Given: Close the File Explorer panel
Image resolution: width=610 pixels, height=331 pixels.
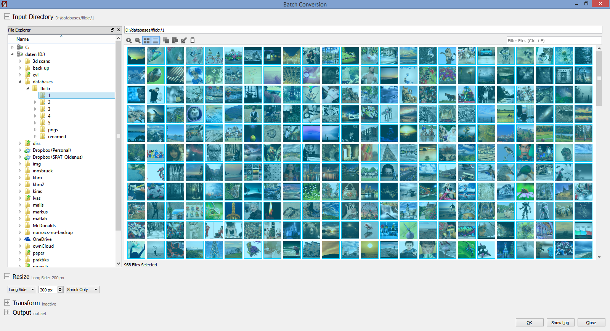Looking at the screenshot, I should [x=119, y=30].
